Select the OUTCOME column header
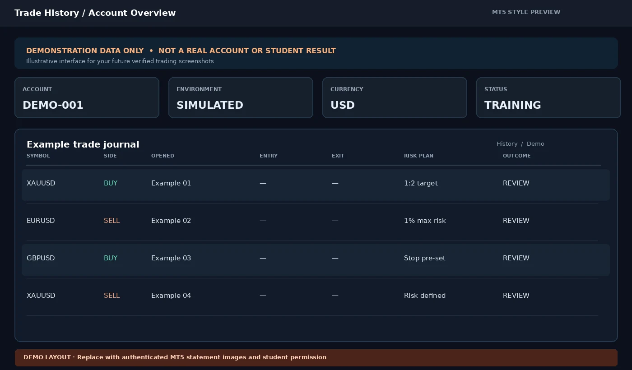This screenshot has width=632, height=370. click(517, 156)
